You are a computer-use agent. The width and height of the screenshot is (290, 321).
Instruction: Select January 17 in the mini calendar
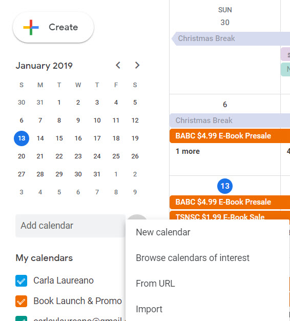(x=97, y=138)
